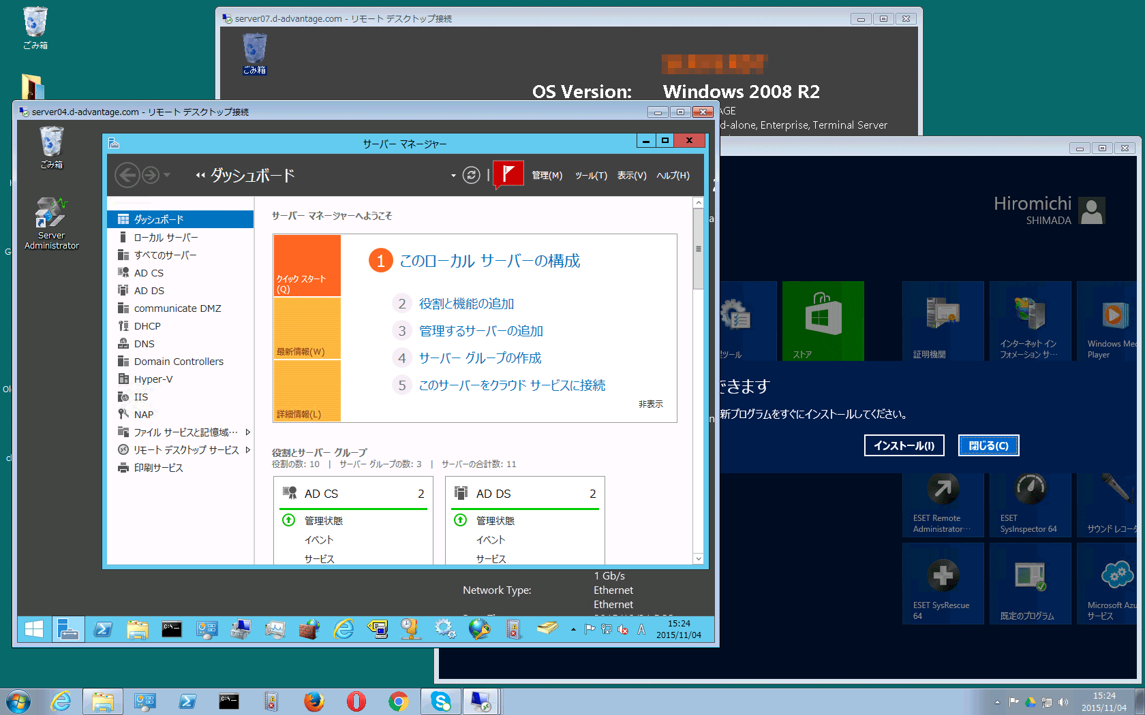Open Command Prompt in server04 taskbar
This screenshot has width=1145, height=715.
pyautogui.click(x=171, y=629)
